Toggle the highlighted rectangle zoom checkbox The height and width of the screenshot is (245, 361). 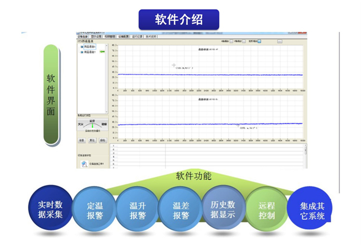tap(259, 41)
